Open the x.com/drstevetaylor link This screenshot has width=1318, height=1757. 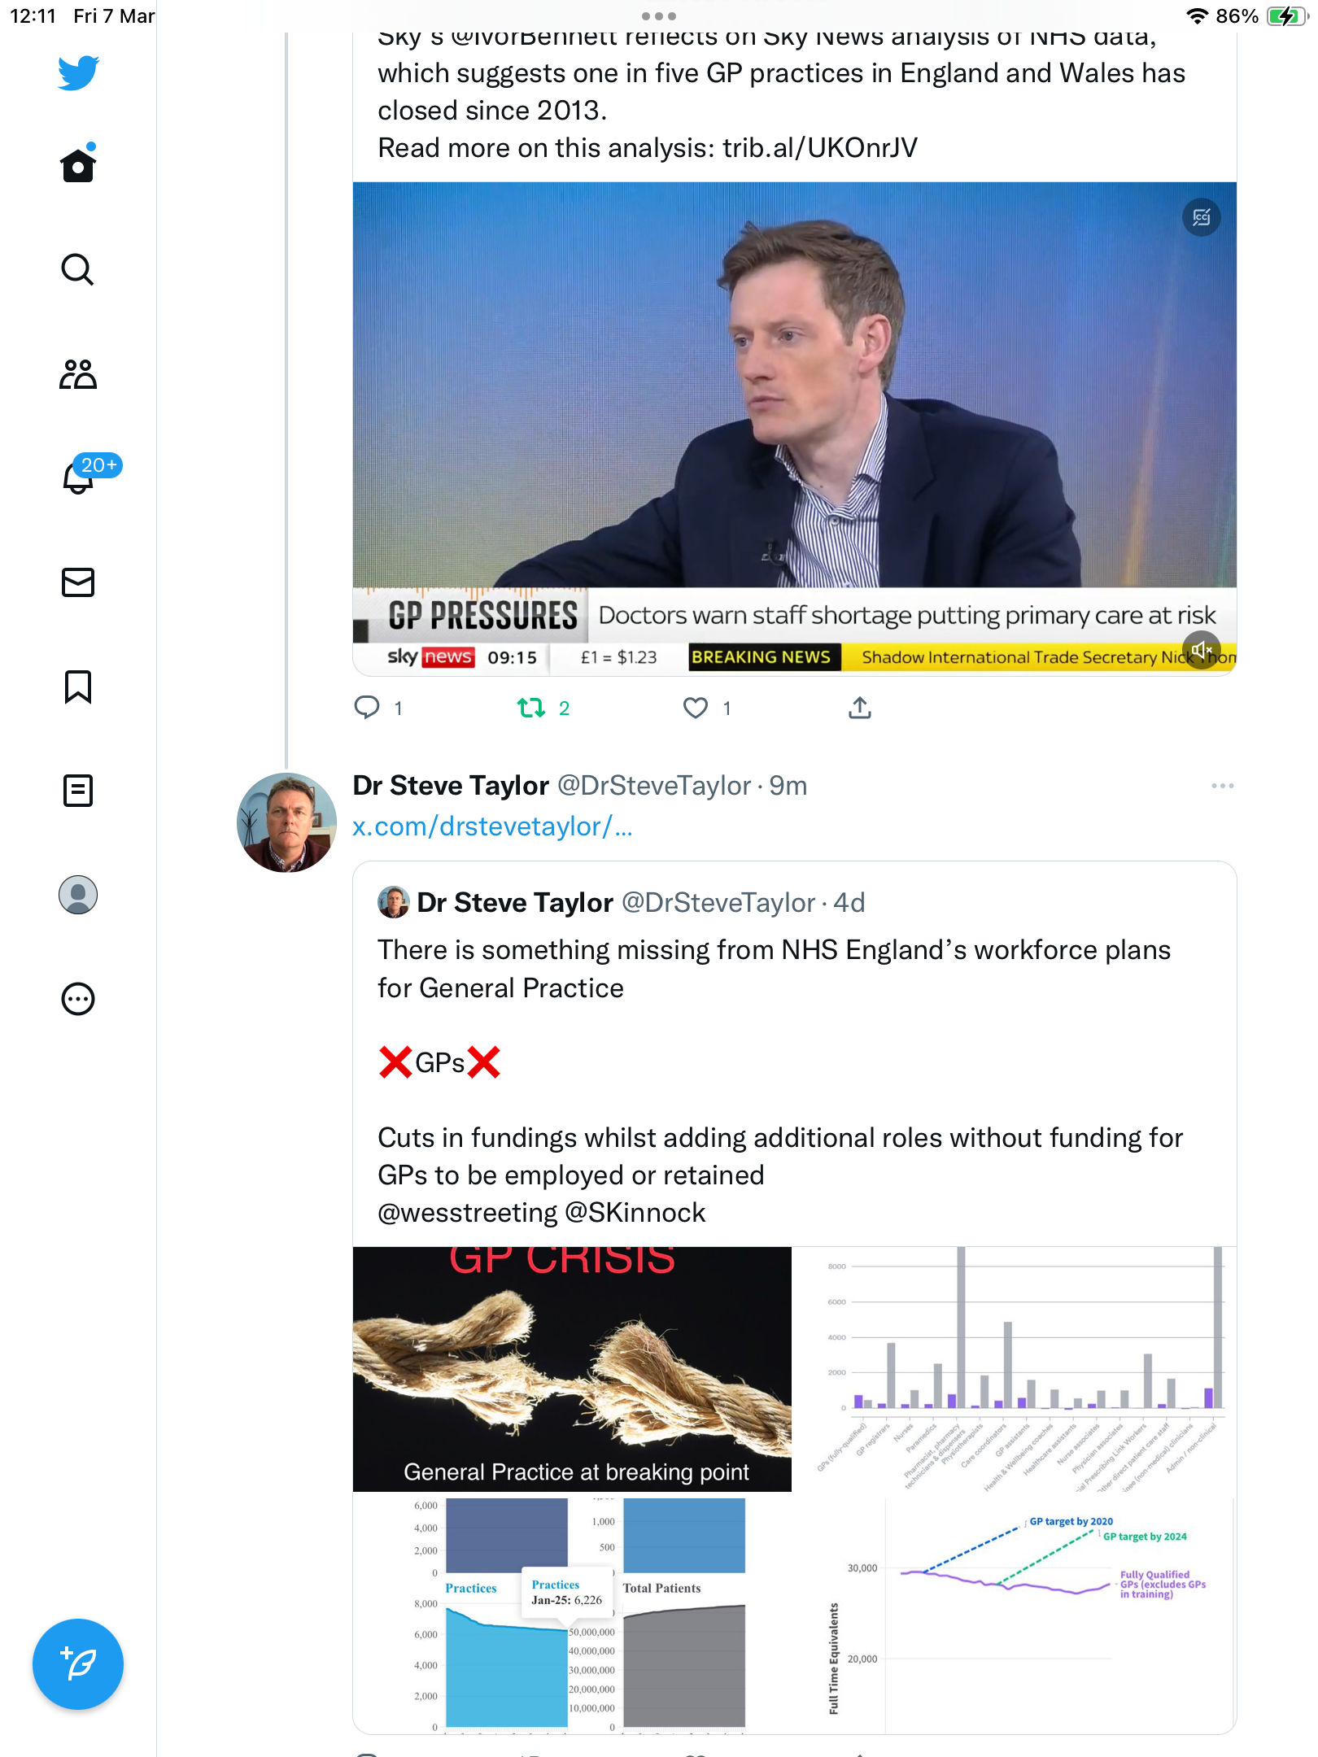(x=492, y=826)
